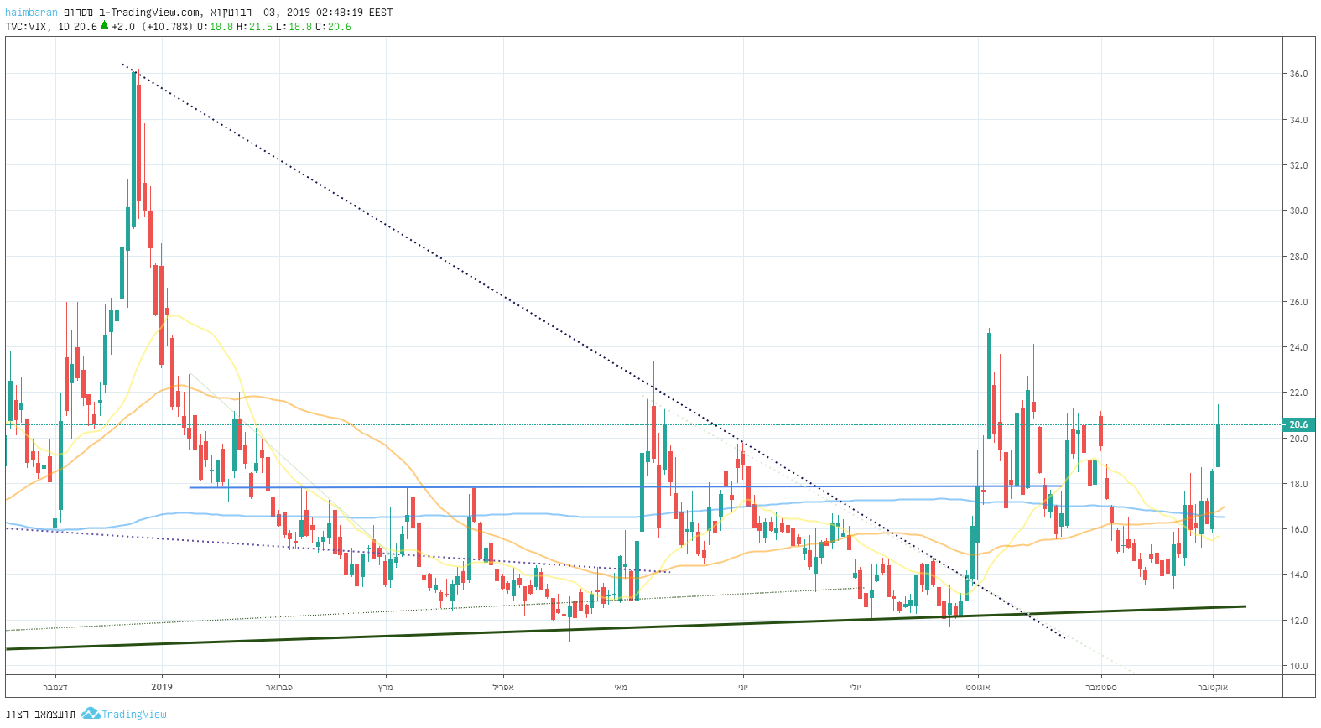The width and height of the screenshot is (1321, 728).
Task: Click the אוקטובר month label on time axis
Action: tap(1213, 688)
